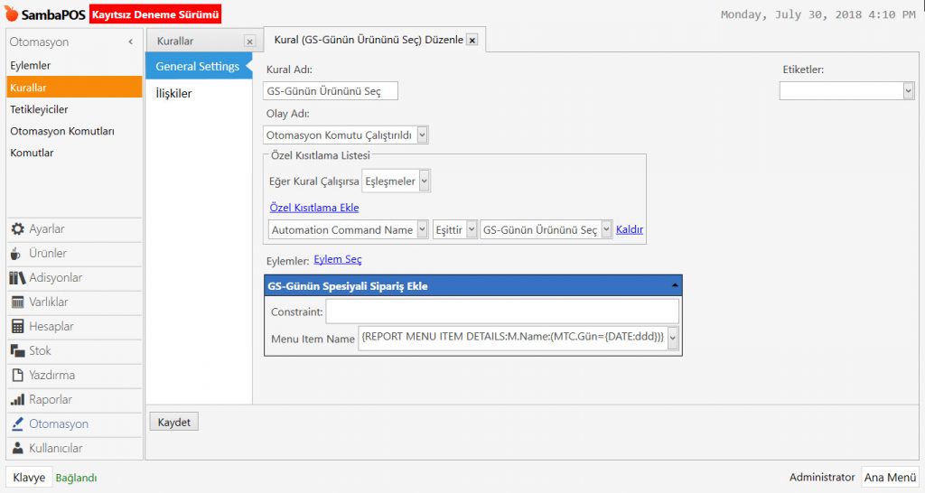Screen dimensions: 925x493
Task: Open Yazdırma via its page icon
Action: [x=17, y=376]
